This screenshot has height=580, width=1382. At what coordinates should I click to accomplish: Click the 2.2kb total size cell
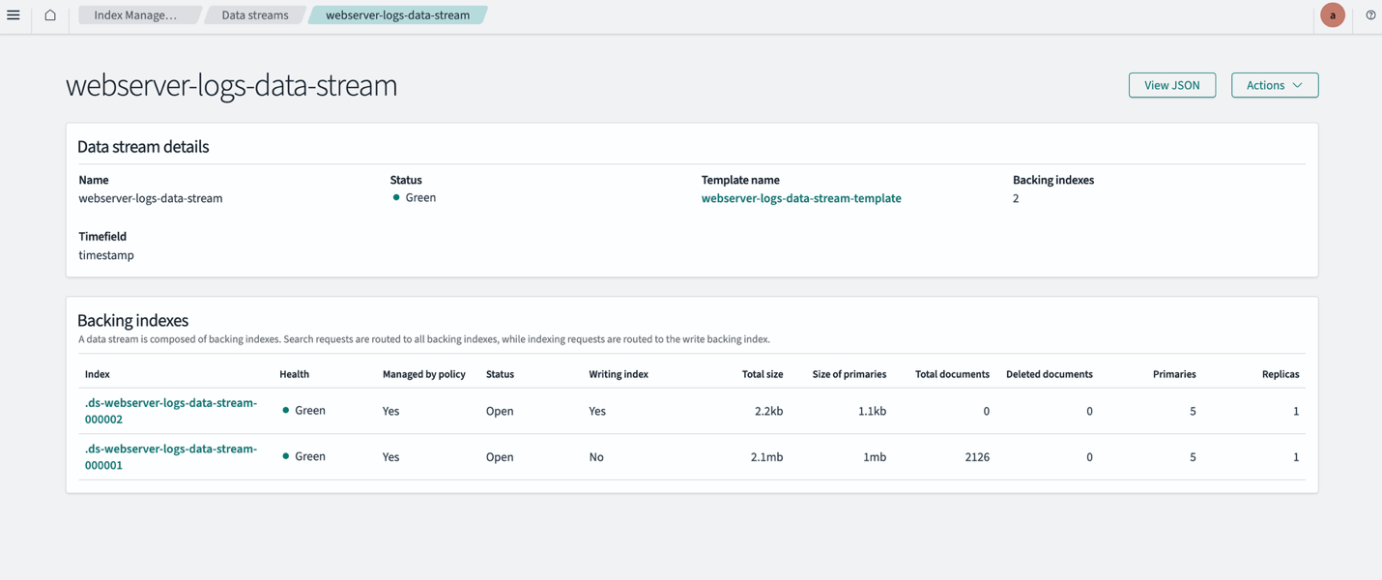tap(769, 411)
